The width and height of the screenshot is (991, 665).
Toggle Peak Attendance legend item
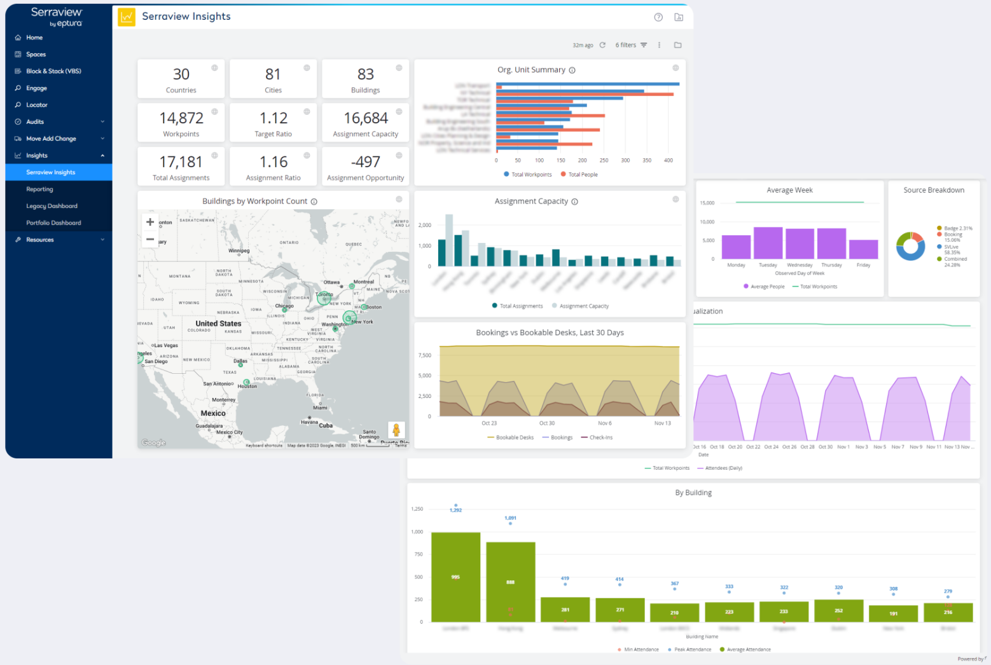[689, 650]
